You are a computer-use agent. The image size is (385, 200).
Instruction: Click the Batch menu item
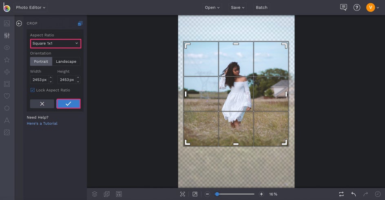(x=261, y=7)
